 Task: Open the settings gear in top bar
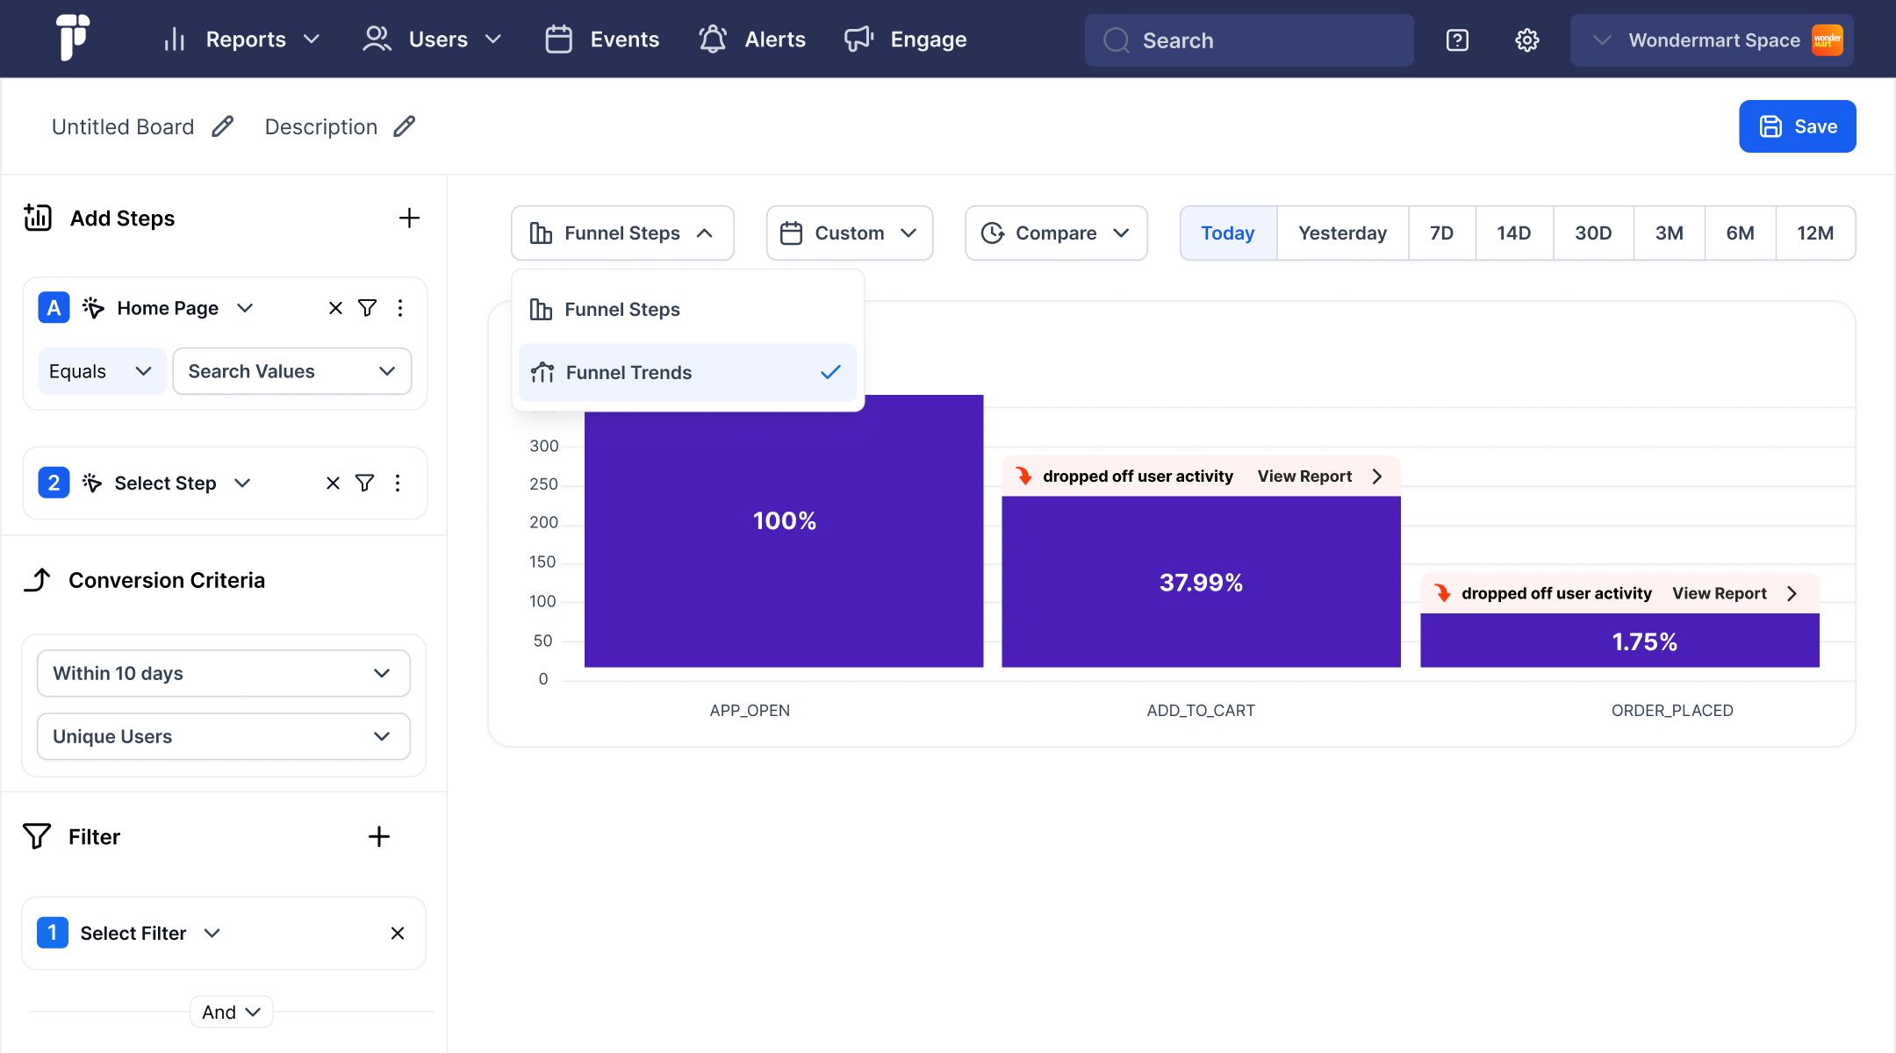tap(1527, 40)
